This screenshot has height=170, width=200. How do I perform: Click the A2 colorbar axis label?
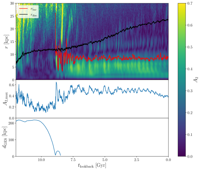(195, 80)
